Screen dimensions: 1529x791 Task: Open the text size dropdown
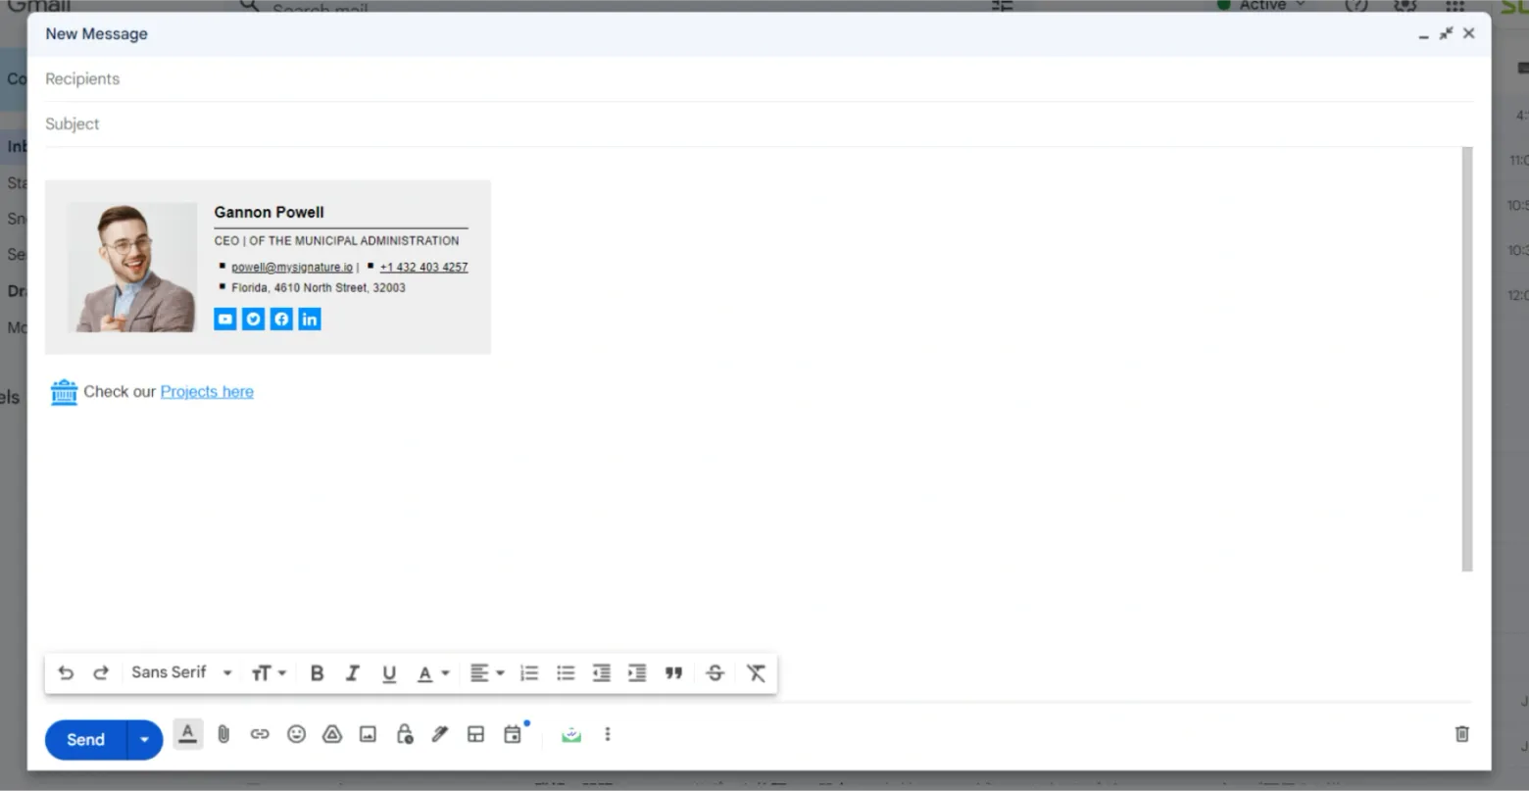[x=269, y=673]
